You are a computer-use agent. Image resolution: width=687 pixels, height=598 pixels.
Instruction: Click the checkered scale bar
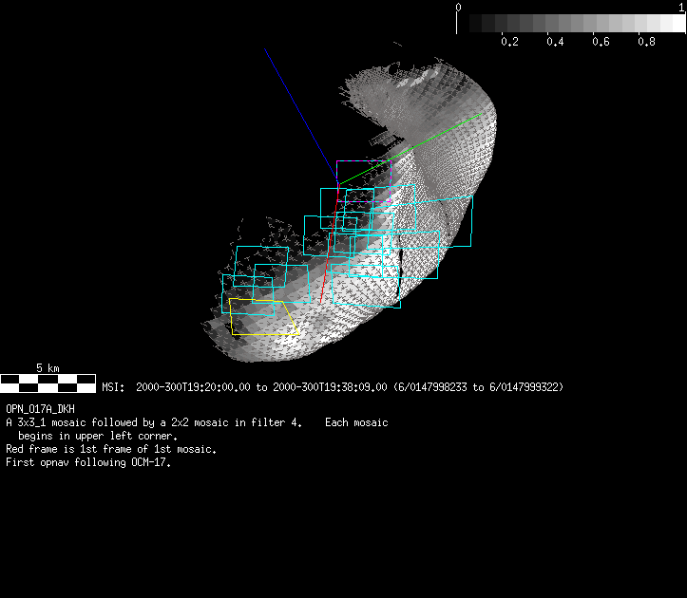(48, 383)
